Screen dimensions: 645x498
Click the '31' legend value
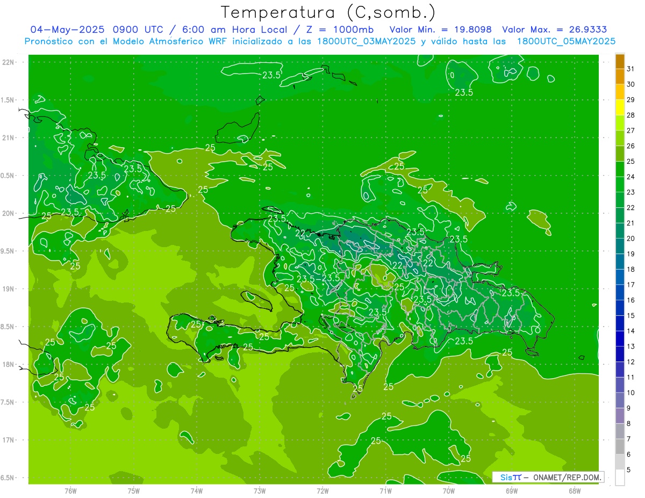coord(631,69)
